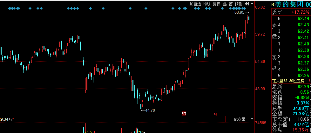Open the 复权 price adjustment option
Screen dimensions: 311x133
(216, 4)
